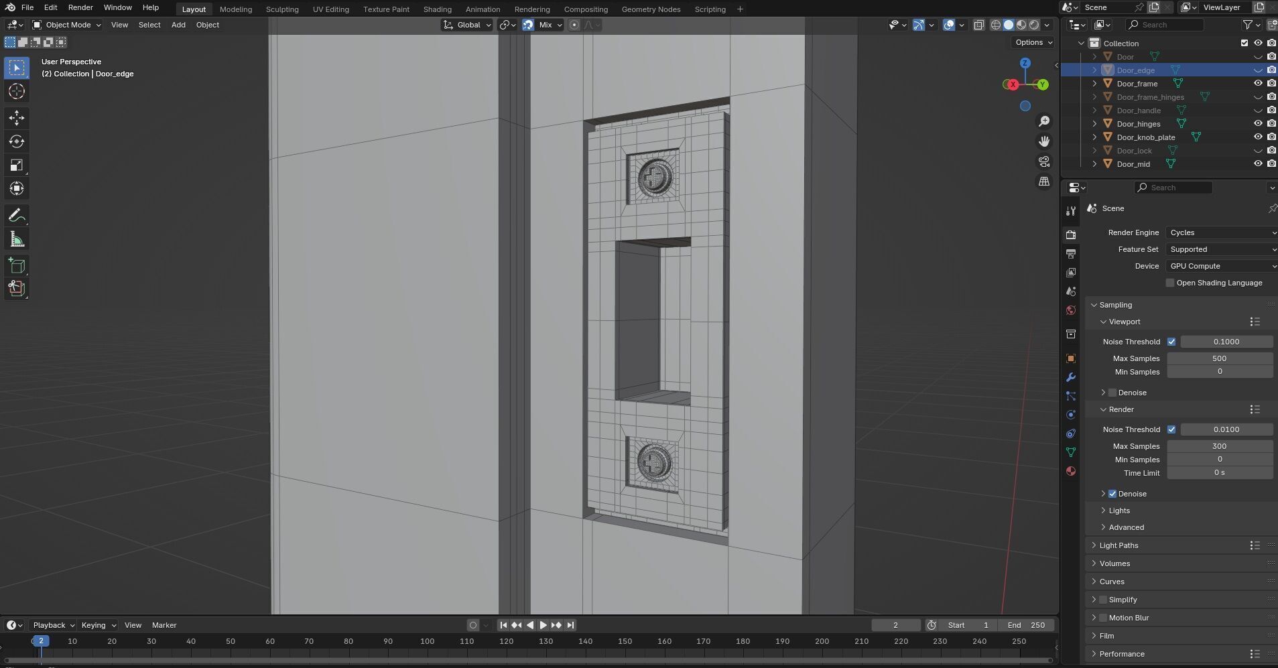This screenshot has height=668, width=1278.
Task: Toggle snapping magnet in header
Action: (x=528, y=25)
